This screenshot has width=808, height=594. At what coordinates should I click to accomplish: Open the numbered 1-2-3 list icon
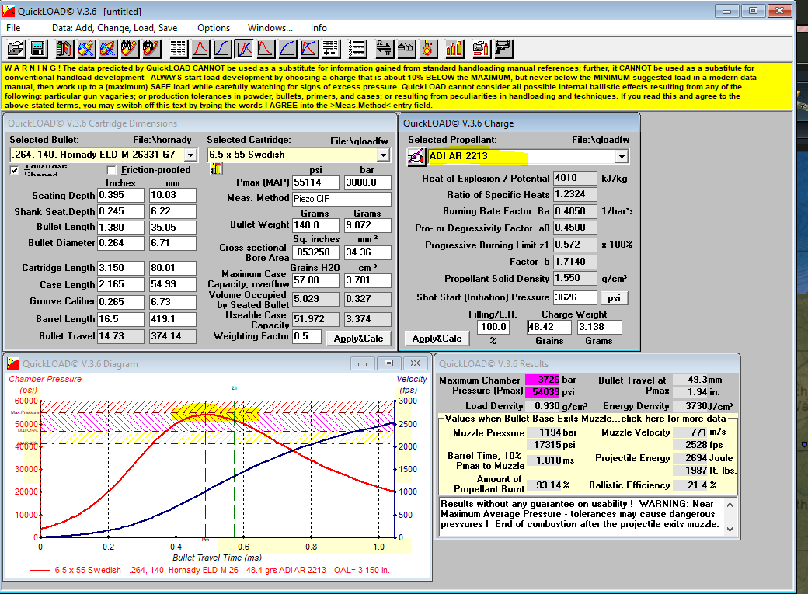tap(357, 49)
